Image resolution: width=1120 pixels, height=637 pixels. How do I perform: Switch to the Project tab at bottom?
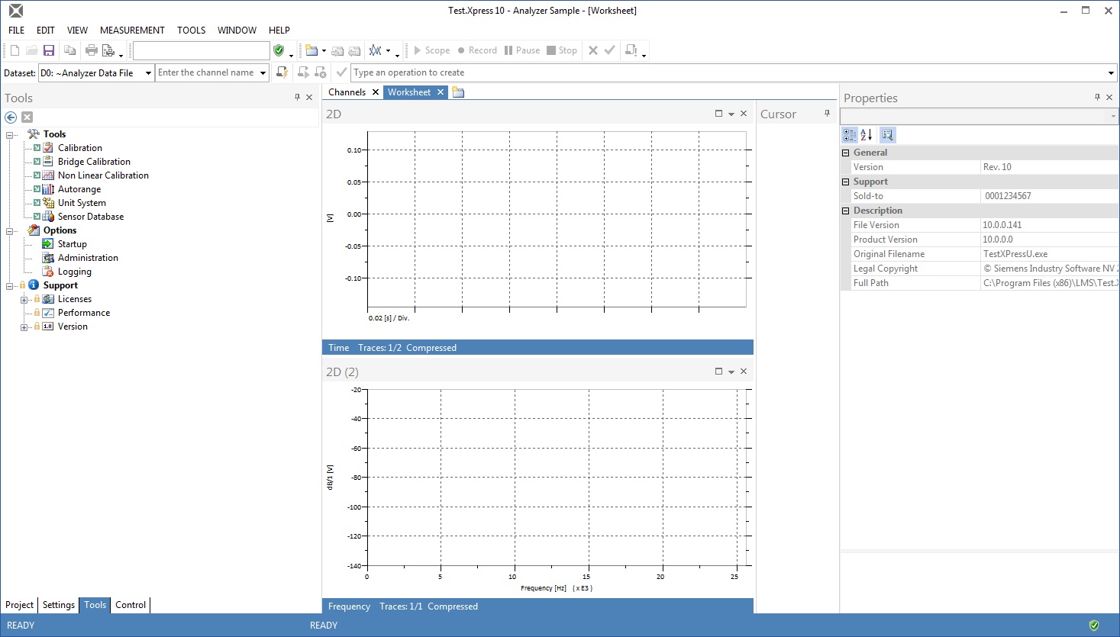(20, 605)
